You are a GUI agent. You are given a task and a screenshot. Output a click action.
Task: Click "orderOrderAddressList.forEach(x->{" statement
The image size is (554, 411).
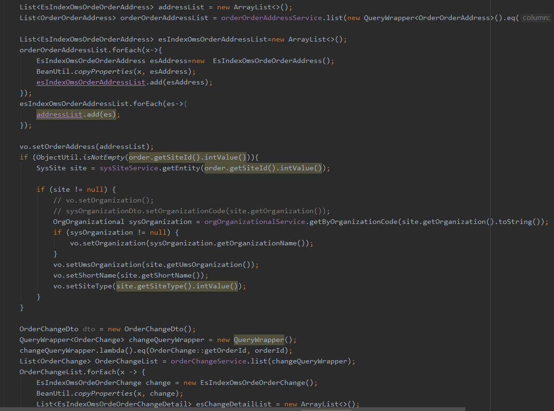[91, 50]
